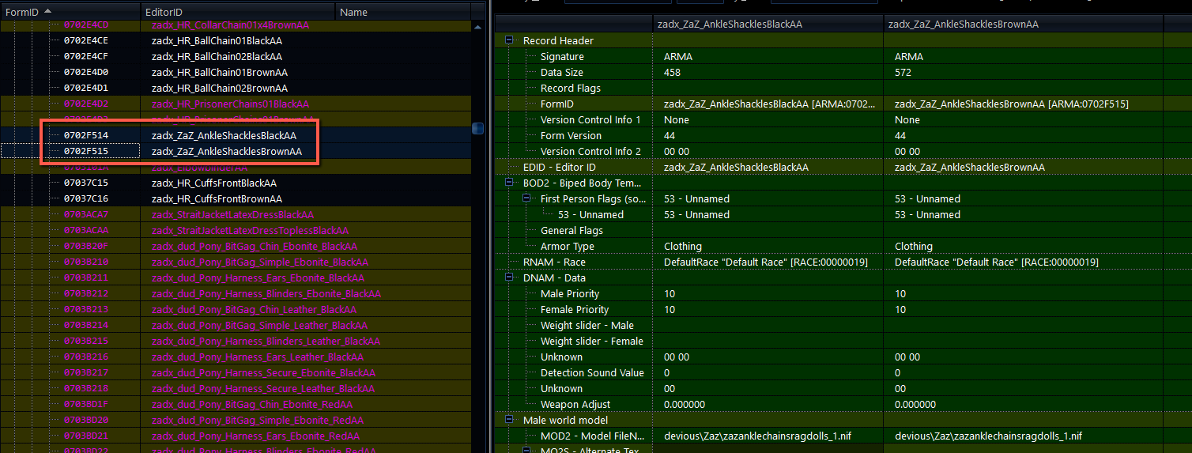Select the Signature row label
Screen dimensions: 1192x453
tap(562, 56)
